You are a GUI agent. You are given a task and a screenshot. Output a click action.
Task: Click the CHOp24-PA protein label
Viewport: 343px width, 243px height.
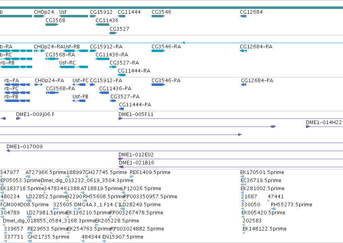tap(50, 81)
